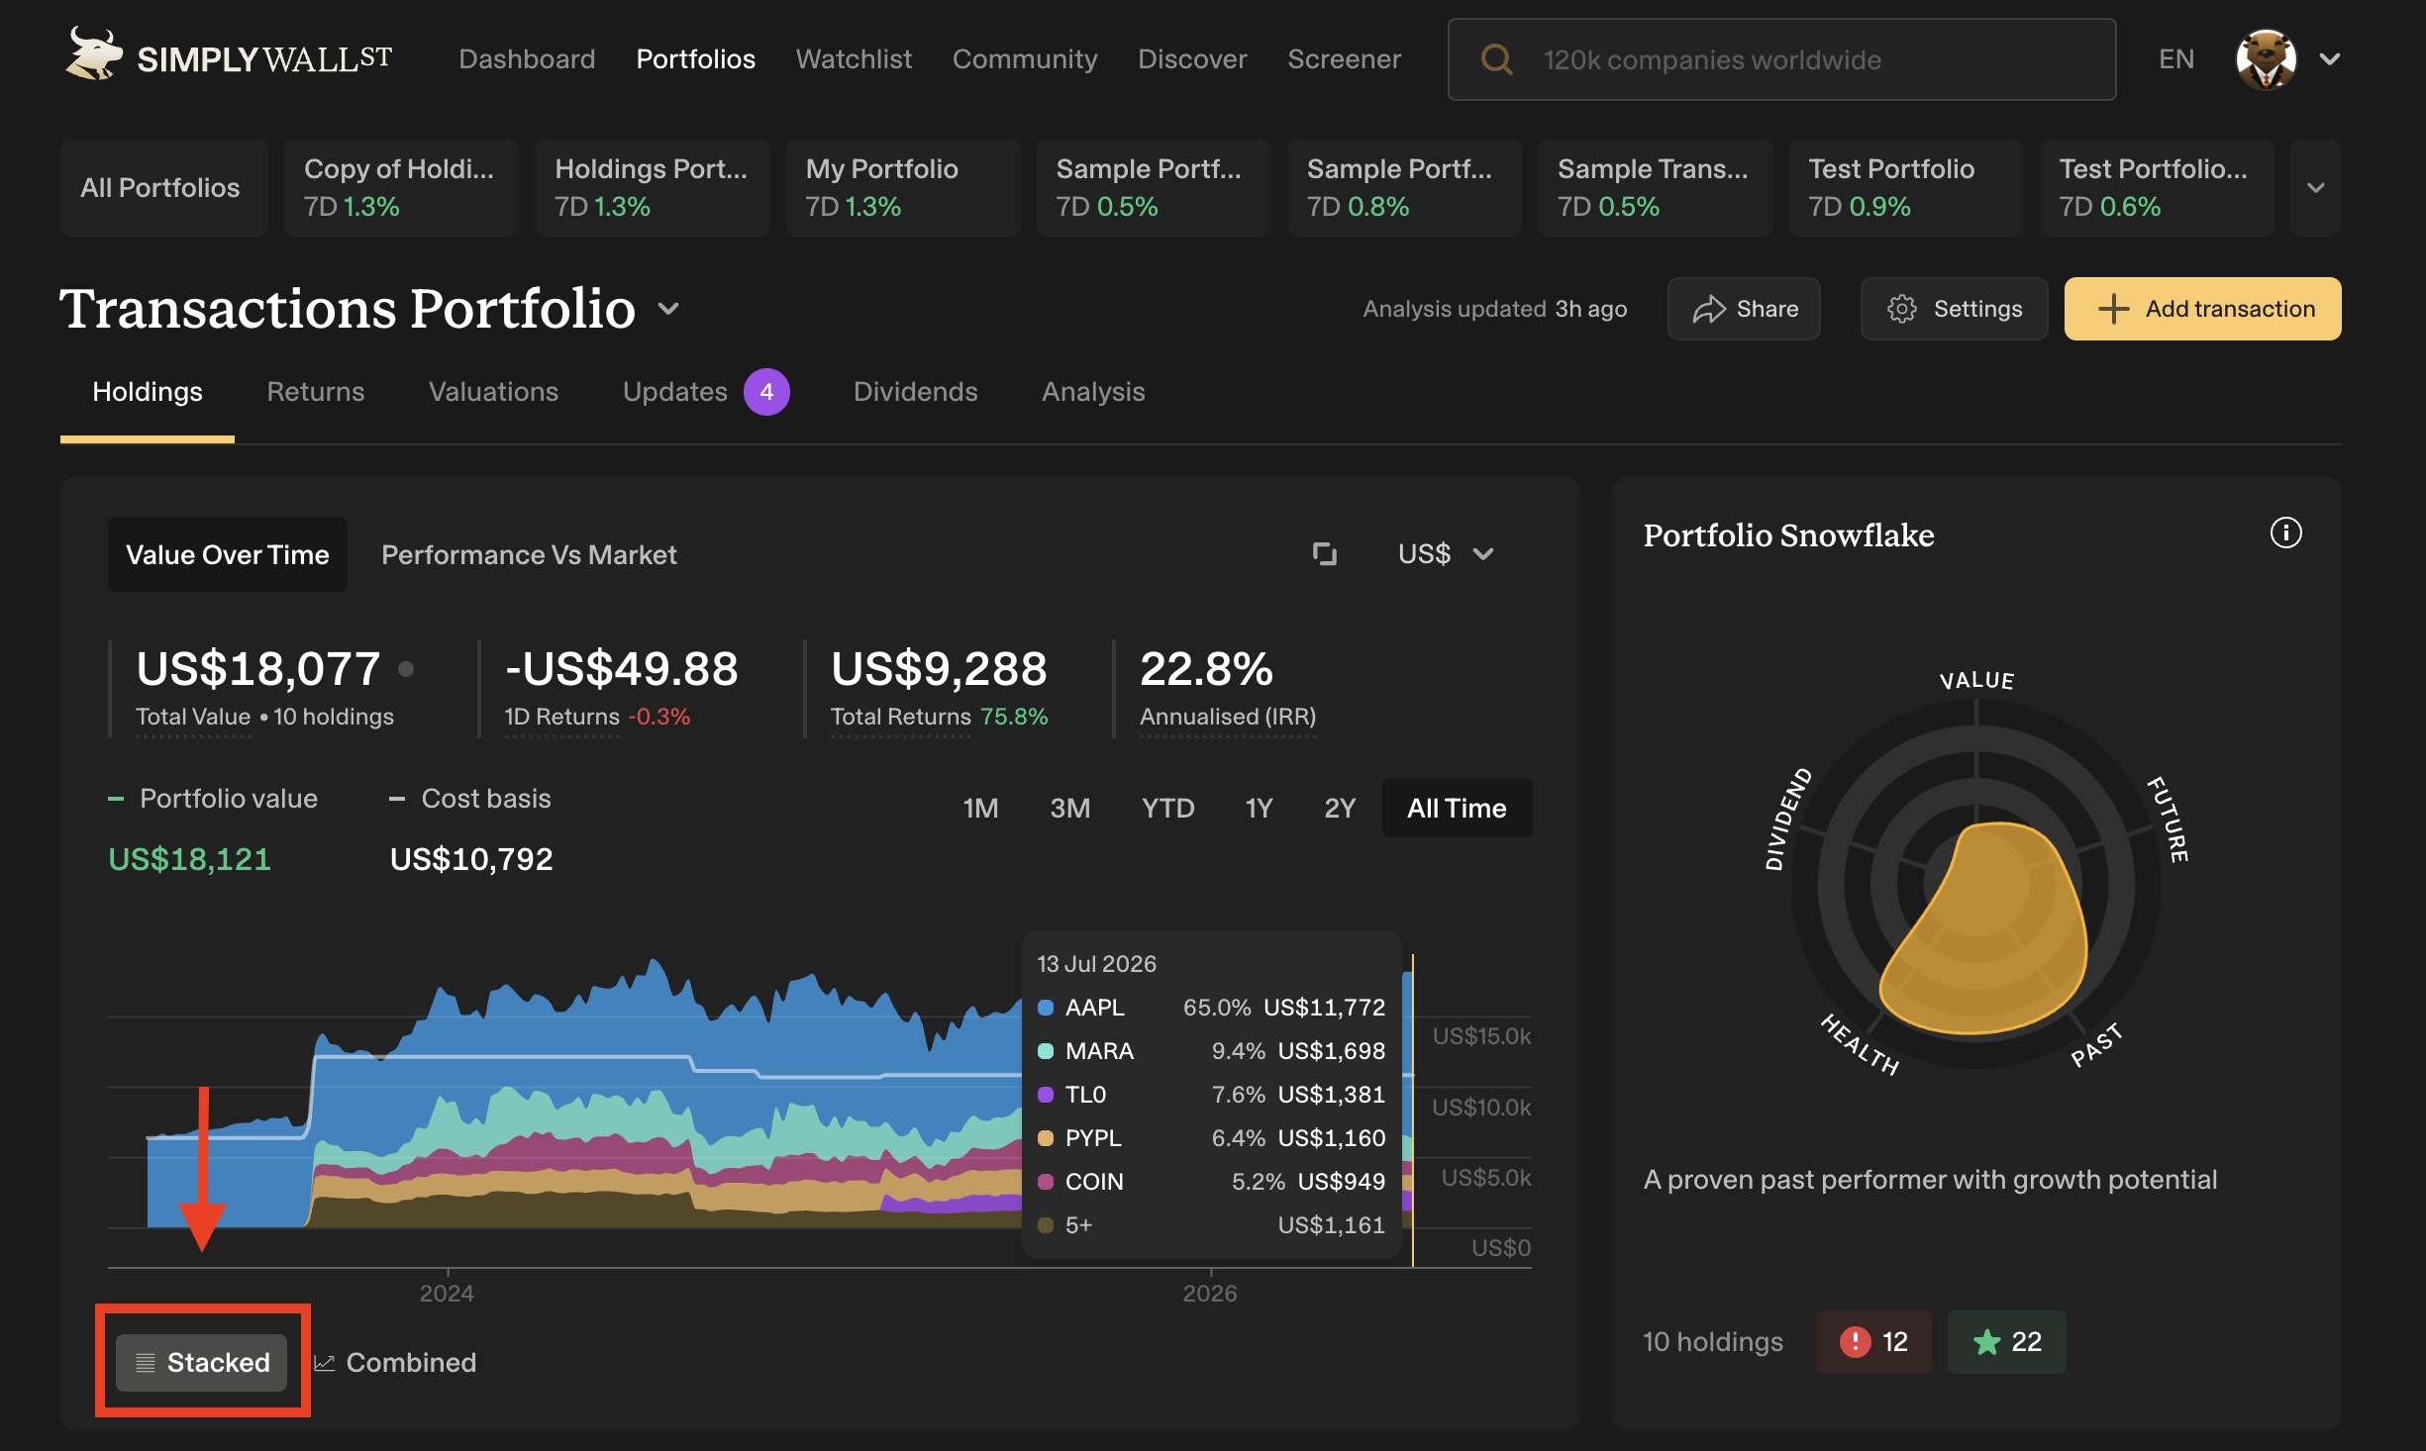
Task: Open portfolio Settings button
Action: tap(1954, 309)
